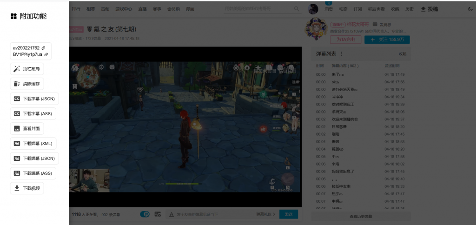Select danmaku row 拉低中奖率

[361, 186]
